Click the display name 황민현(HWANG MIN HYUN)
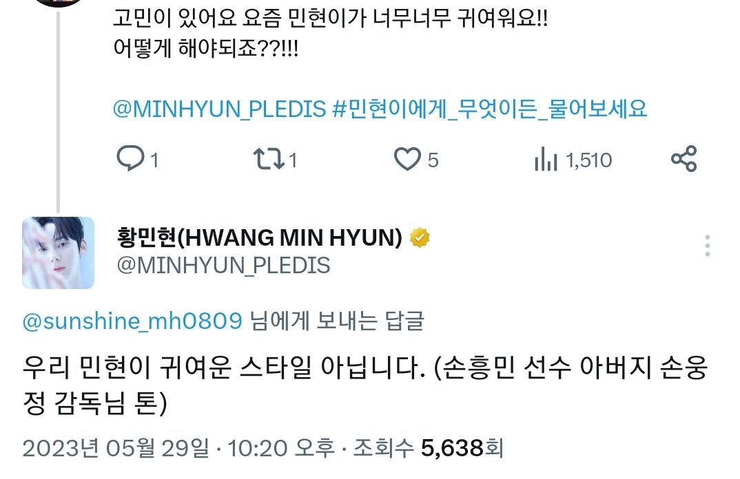740x479 pixels. point(259,237)
